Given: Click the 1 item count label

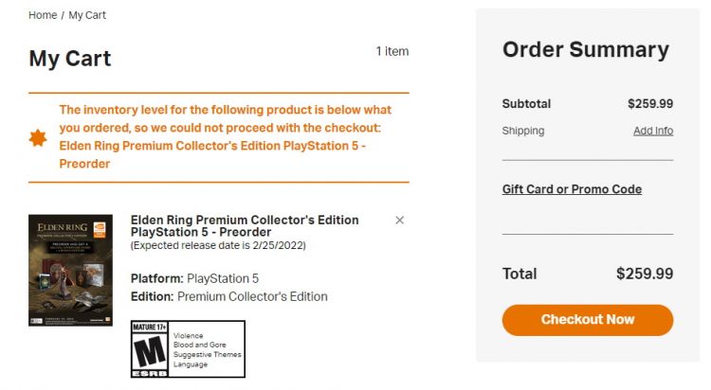Looking at the screenshot, I should [x=392, y=51].
